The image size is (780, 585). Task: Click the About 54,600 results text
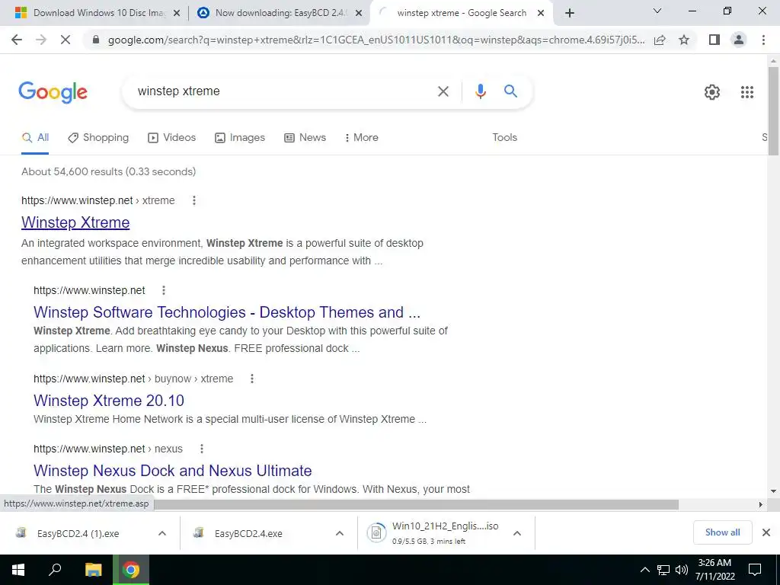tap(108, 171)
